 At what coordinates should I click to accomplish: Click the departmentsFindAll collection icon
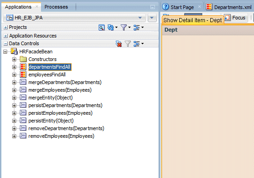[23, 67]
